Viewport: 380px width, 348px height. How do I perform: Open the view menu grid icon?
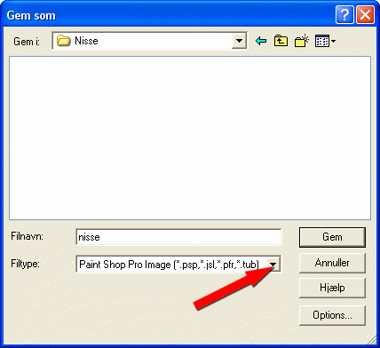322,41
